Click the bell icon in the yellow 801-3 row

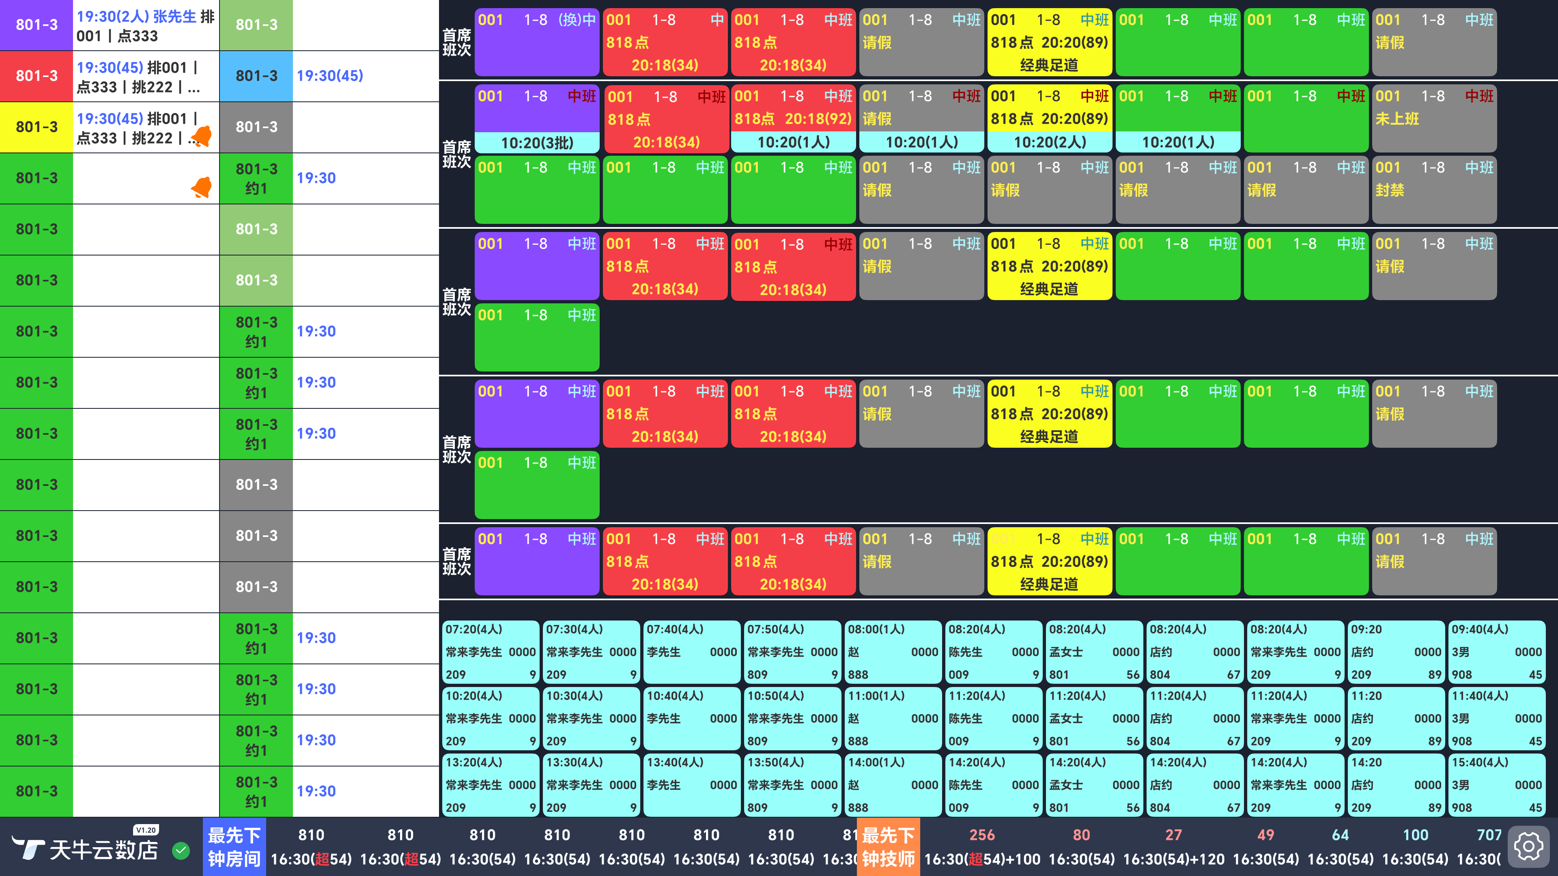(x=202, y=136)
